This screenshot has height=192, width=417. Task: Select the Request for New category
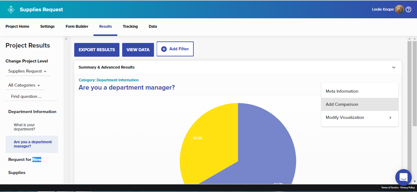pos(25,159)
